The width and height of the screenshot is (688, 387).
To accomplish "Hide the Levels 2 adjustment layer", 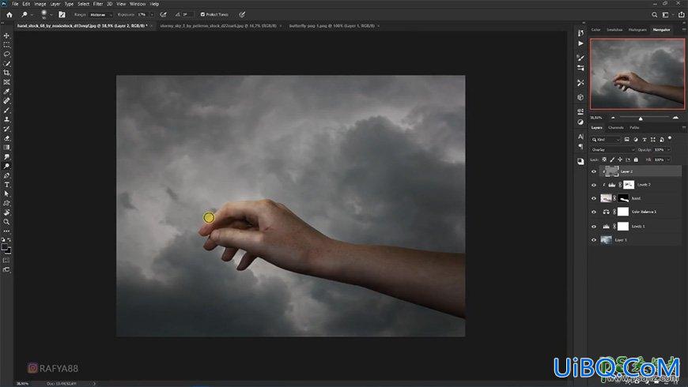I will 594,185.
